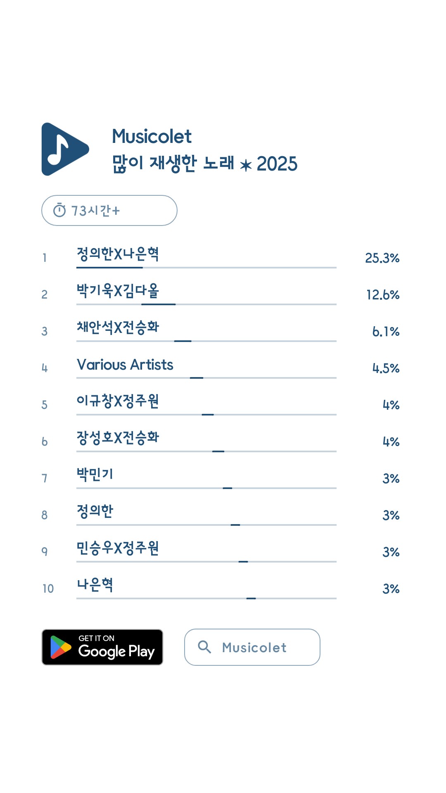
Task: Choose the Various Artists entry
Action: (x=125, y=365)
